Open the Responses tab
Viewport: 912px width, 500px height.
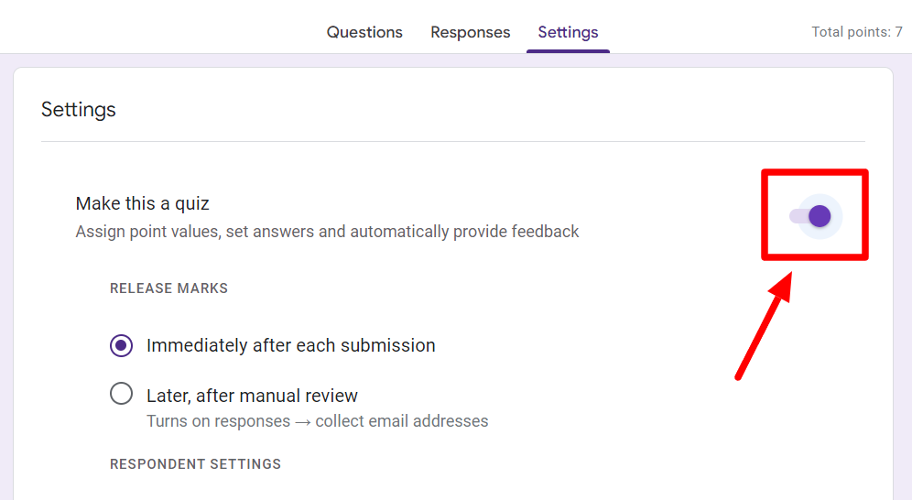coord(470,32)
